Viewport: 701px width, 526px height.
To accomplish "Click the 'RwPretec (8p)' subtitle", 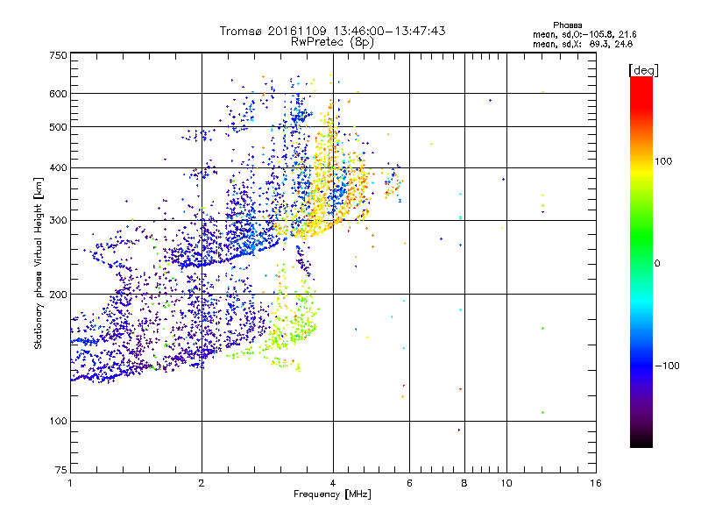I will (x=332, y=42).
